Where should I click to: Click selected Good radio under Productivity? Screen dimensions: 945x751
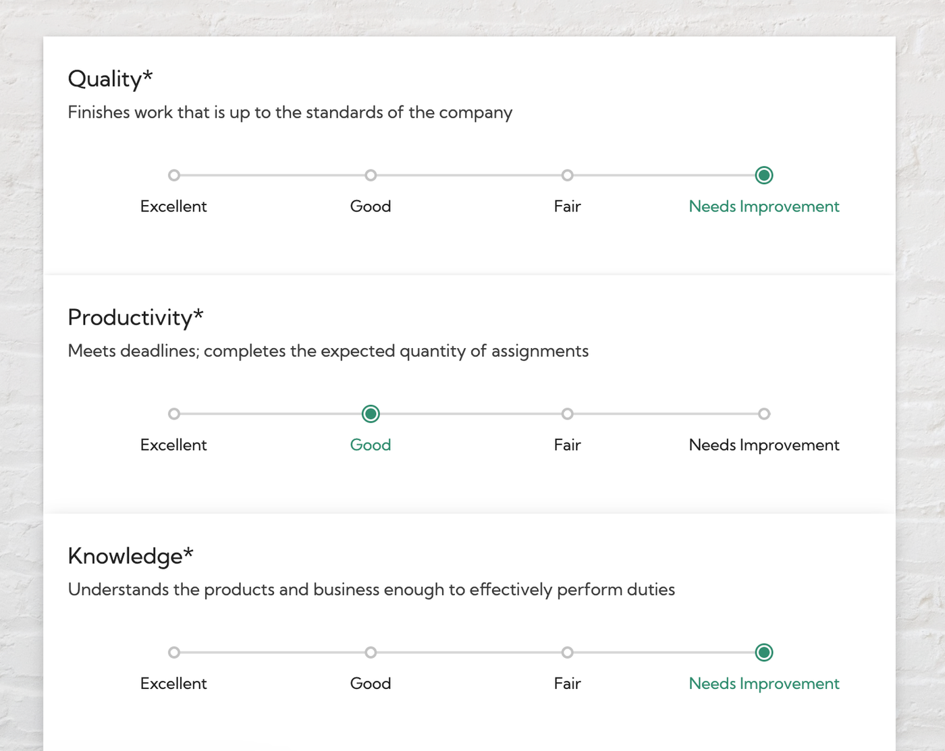[x=371, y=414]
